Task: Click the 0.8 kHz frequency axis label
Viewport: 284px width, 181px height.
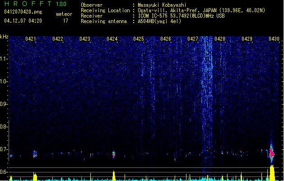Action: pos(4,127)
